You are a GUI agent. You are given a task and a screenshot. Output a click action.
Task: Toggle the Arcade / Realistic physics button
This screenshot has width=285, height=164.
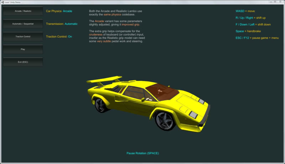point(23,11)
